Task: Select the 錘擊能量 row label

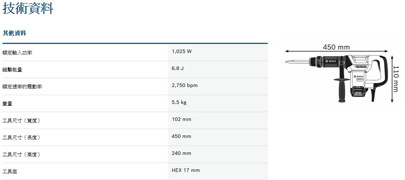Action: pos(12,70)
